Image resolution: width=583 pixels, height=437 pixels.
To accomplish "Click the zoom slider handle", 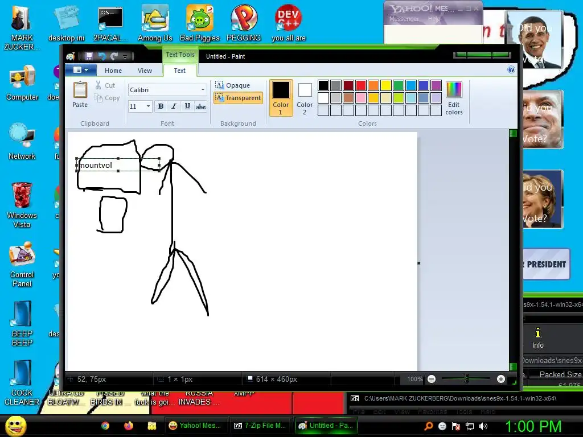I will [x=466, y=379].
